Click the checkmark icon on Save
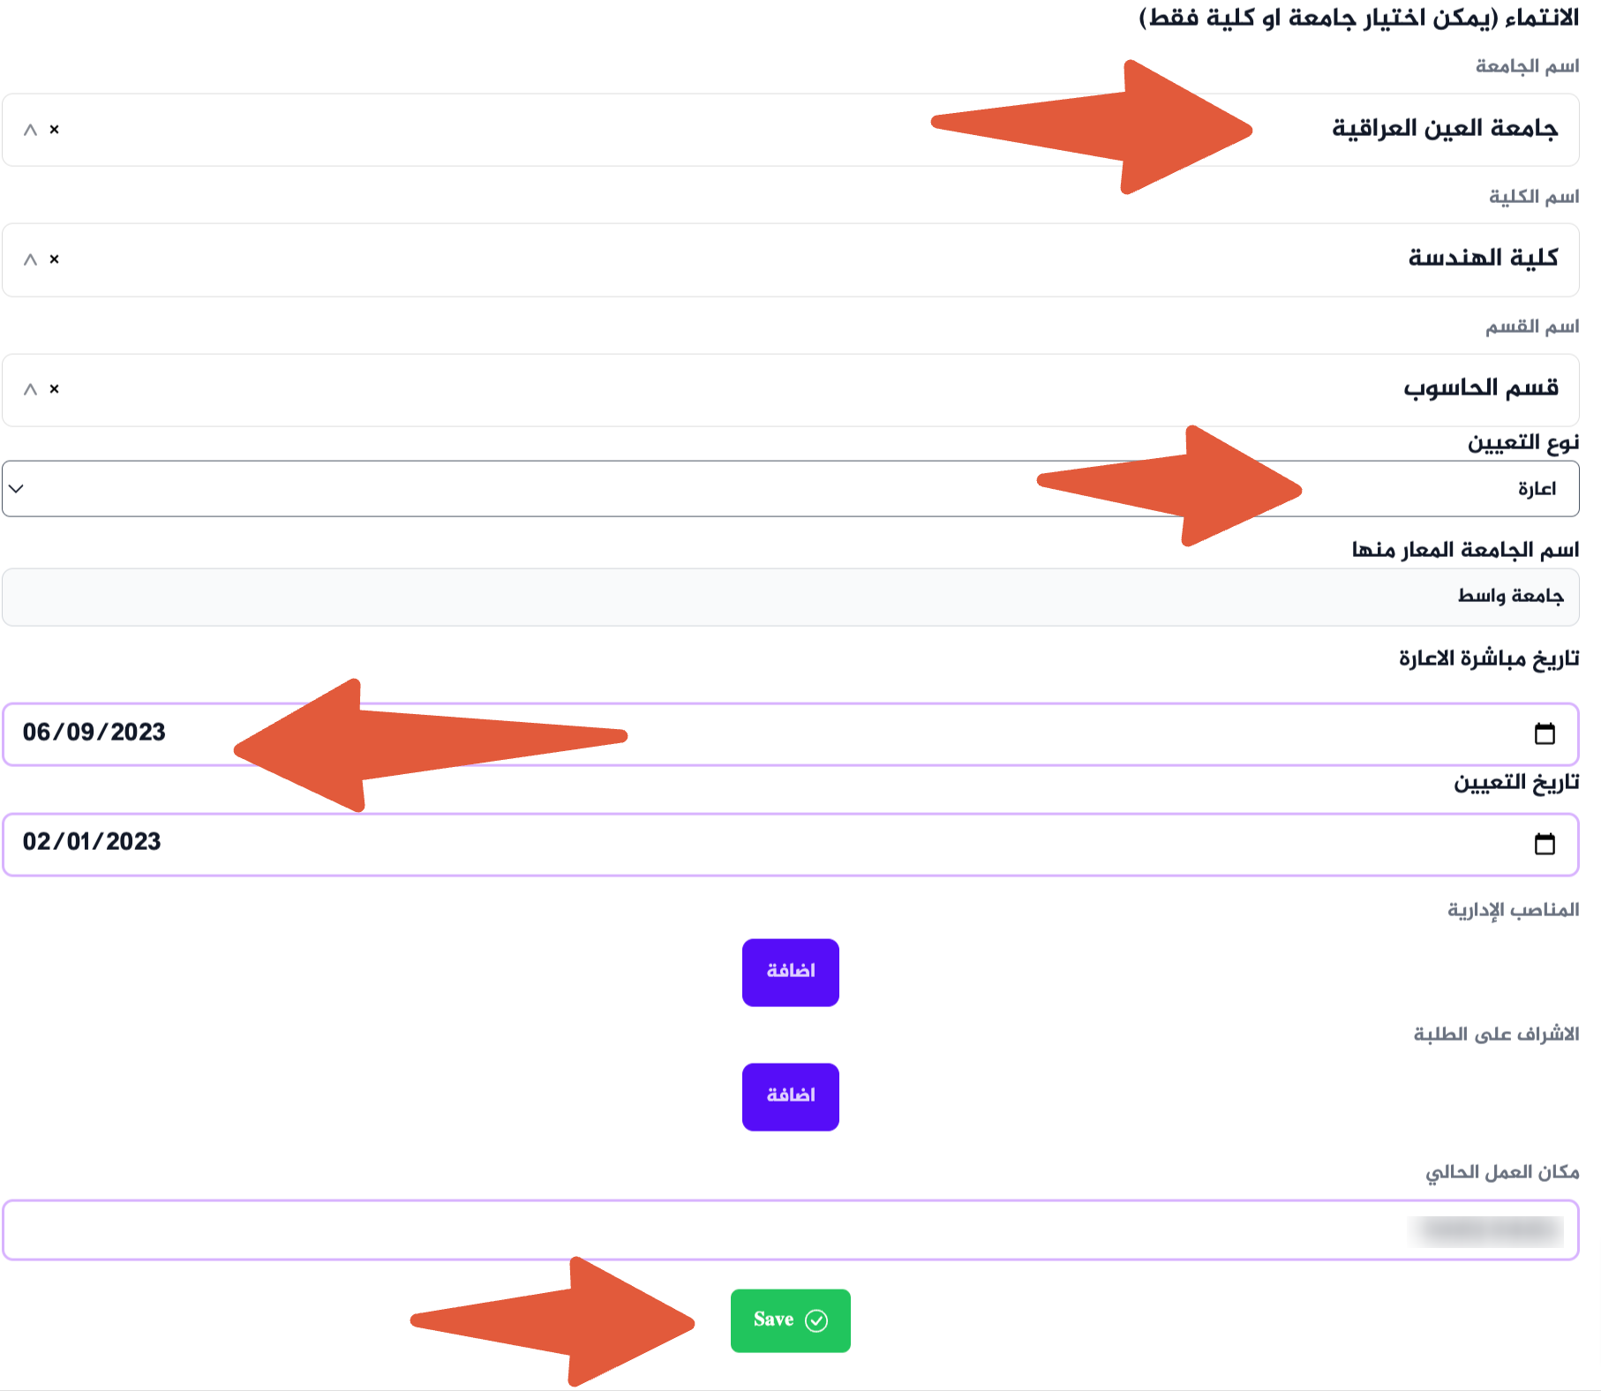This screenshot has height=1391, width=1601. pos(816,1320)
